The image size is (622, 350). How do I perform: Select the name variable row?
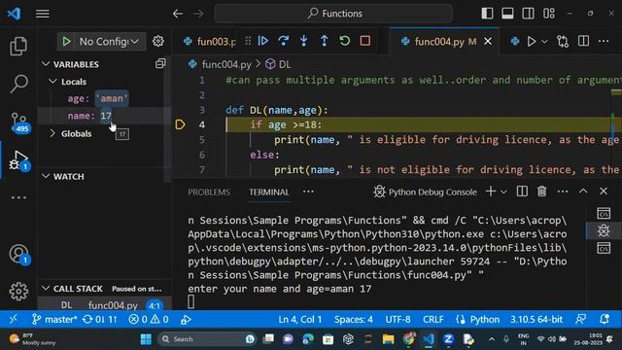tap(104, 116)
